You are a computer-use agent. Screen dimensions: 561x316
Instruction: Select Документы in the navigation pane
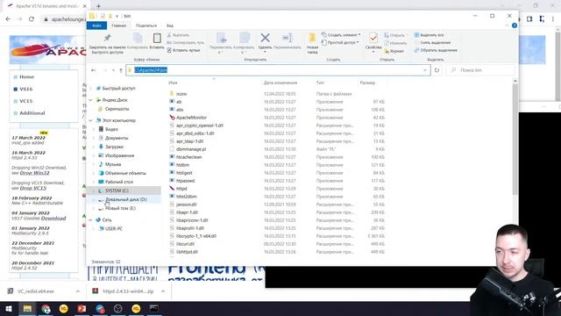click(x=117, y=138)
